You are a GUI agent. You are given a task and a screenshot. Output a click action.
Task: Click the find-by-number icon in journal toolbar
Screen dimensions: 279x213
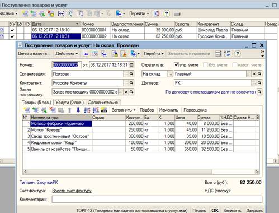70,13
